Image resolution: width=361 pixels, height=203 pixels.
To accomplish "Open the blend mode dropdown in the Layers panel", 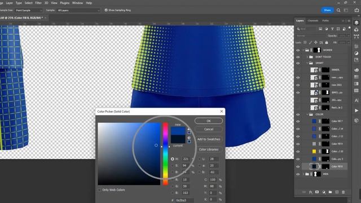I will [310, 36].
